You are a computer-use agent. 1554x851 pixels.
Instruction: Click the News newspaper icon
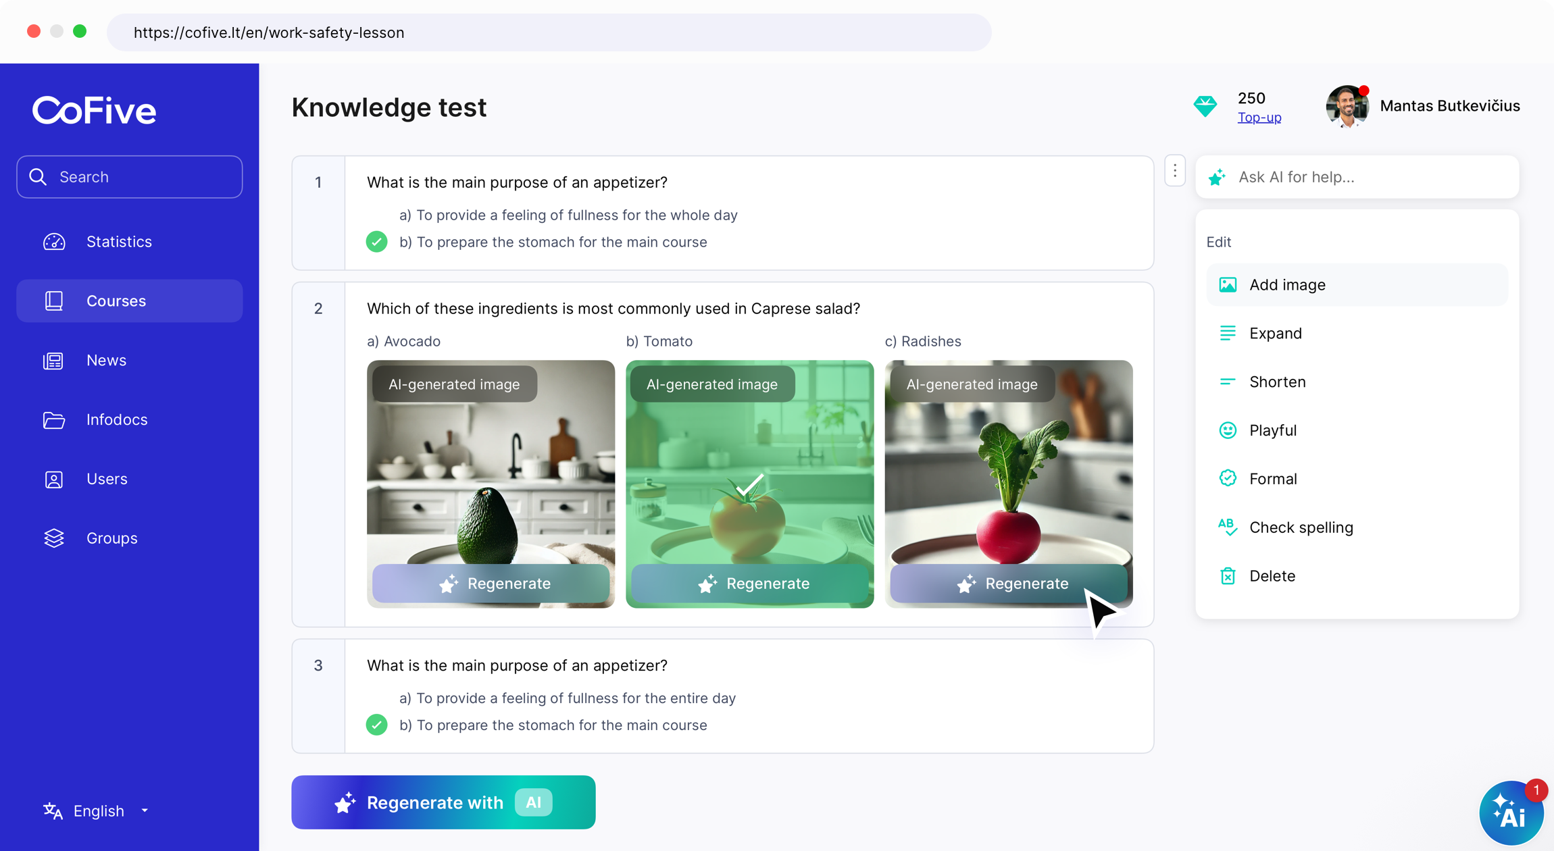(54, 361)
